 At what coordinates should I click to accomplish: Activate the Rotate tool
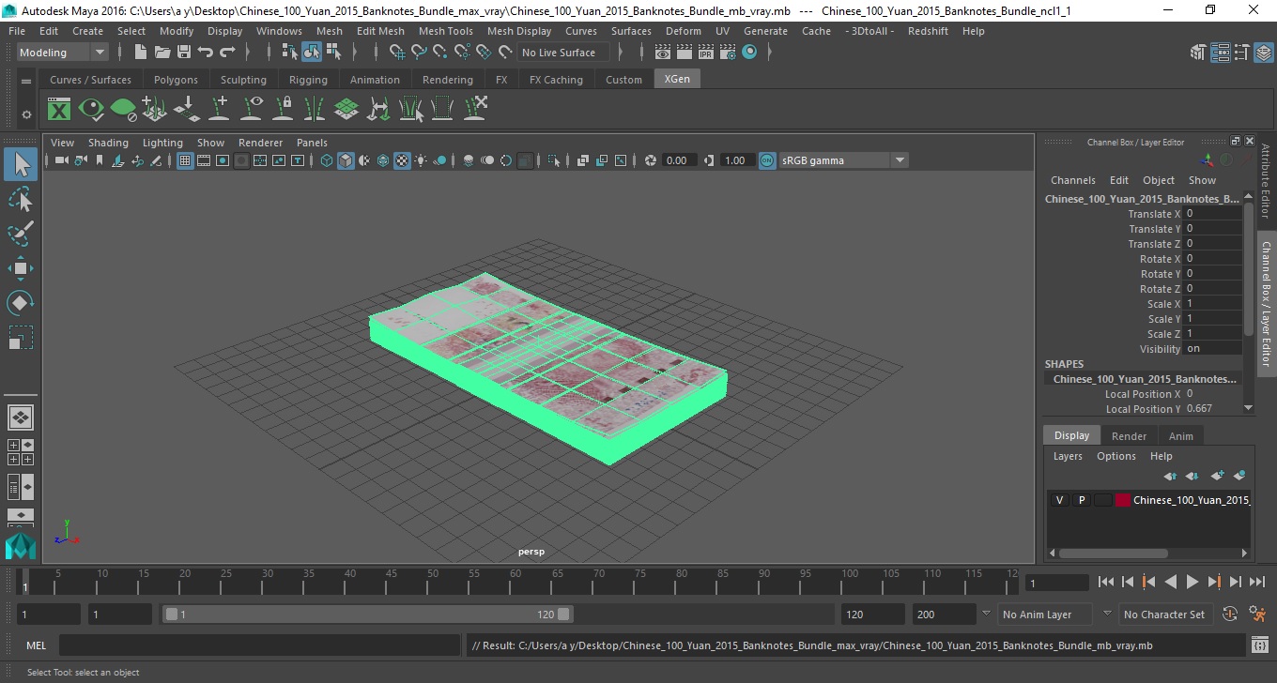pos(21,303)
